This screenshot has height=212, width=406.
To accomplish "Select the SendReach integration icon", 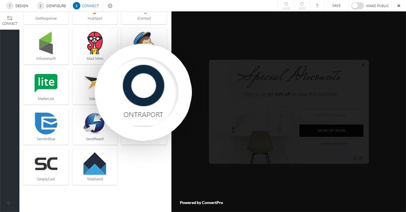I will click(x=94, y=123).
